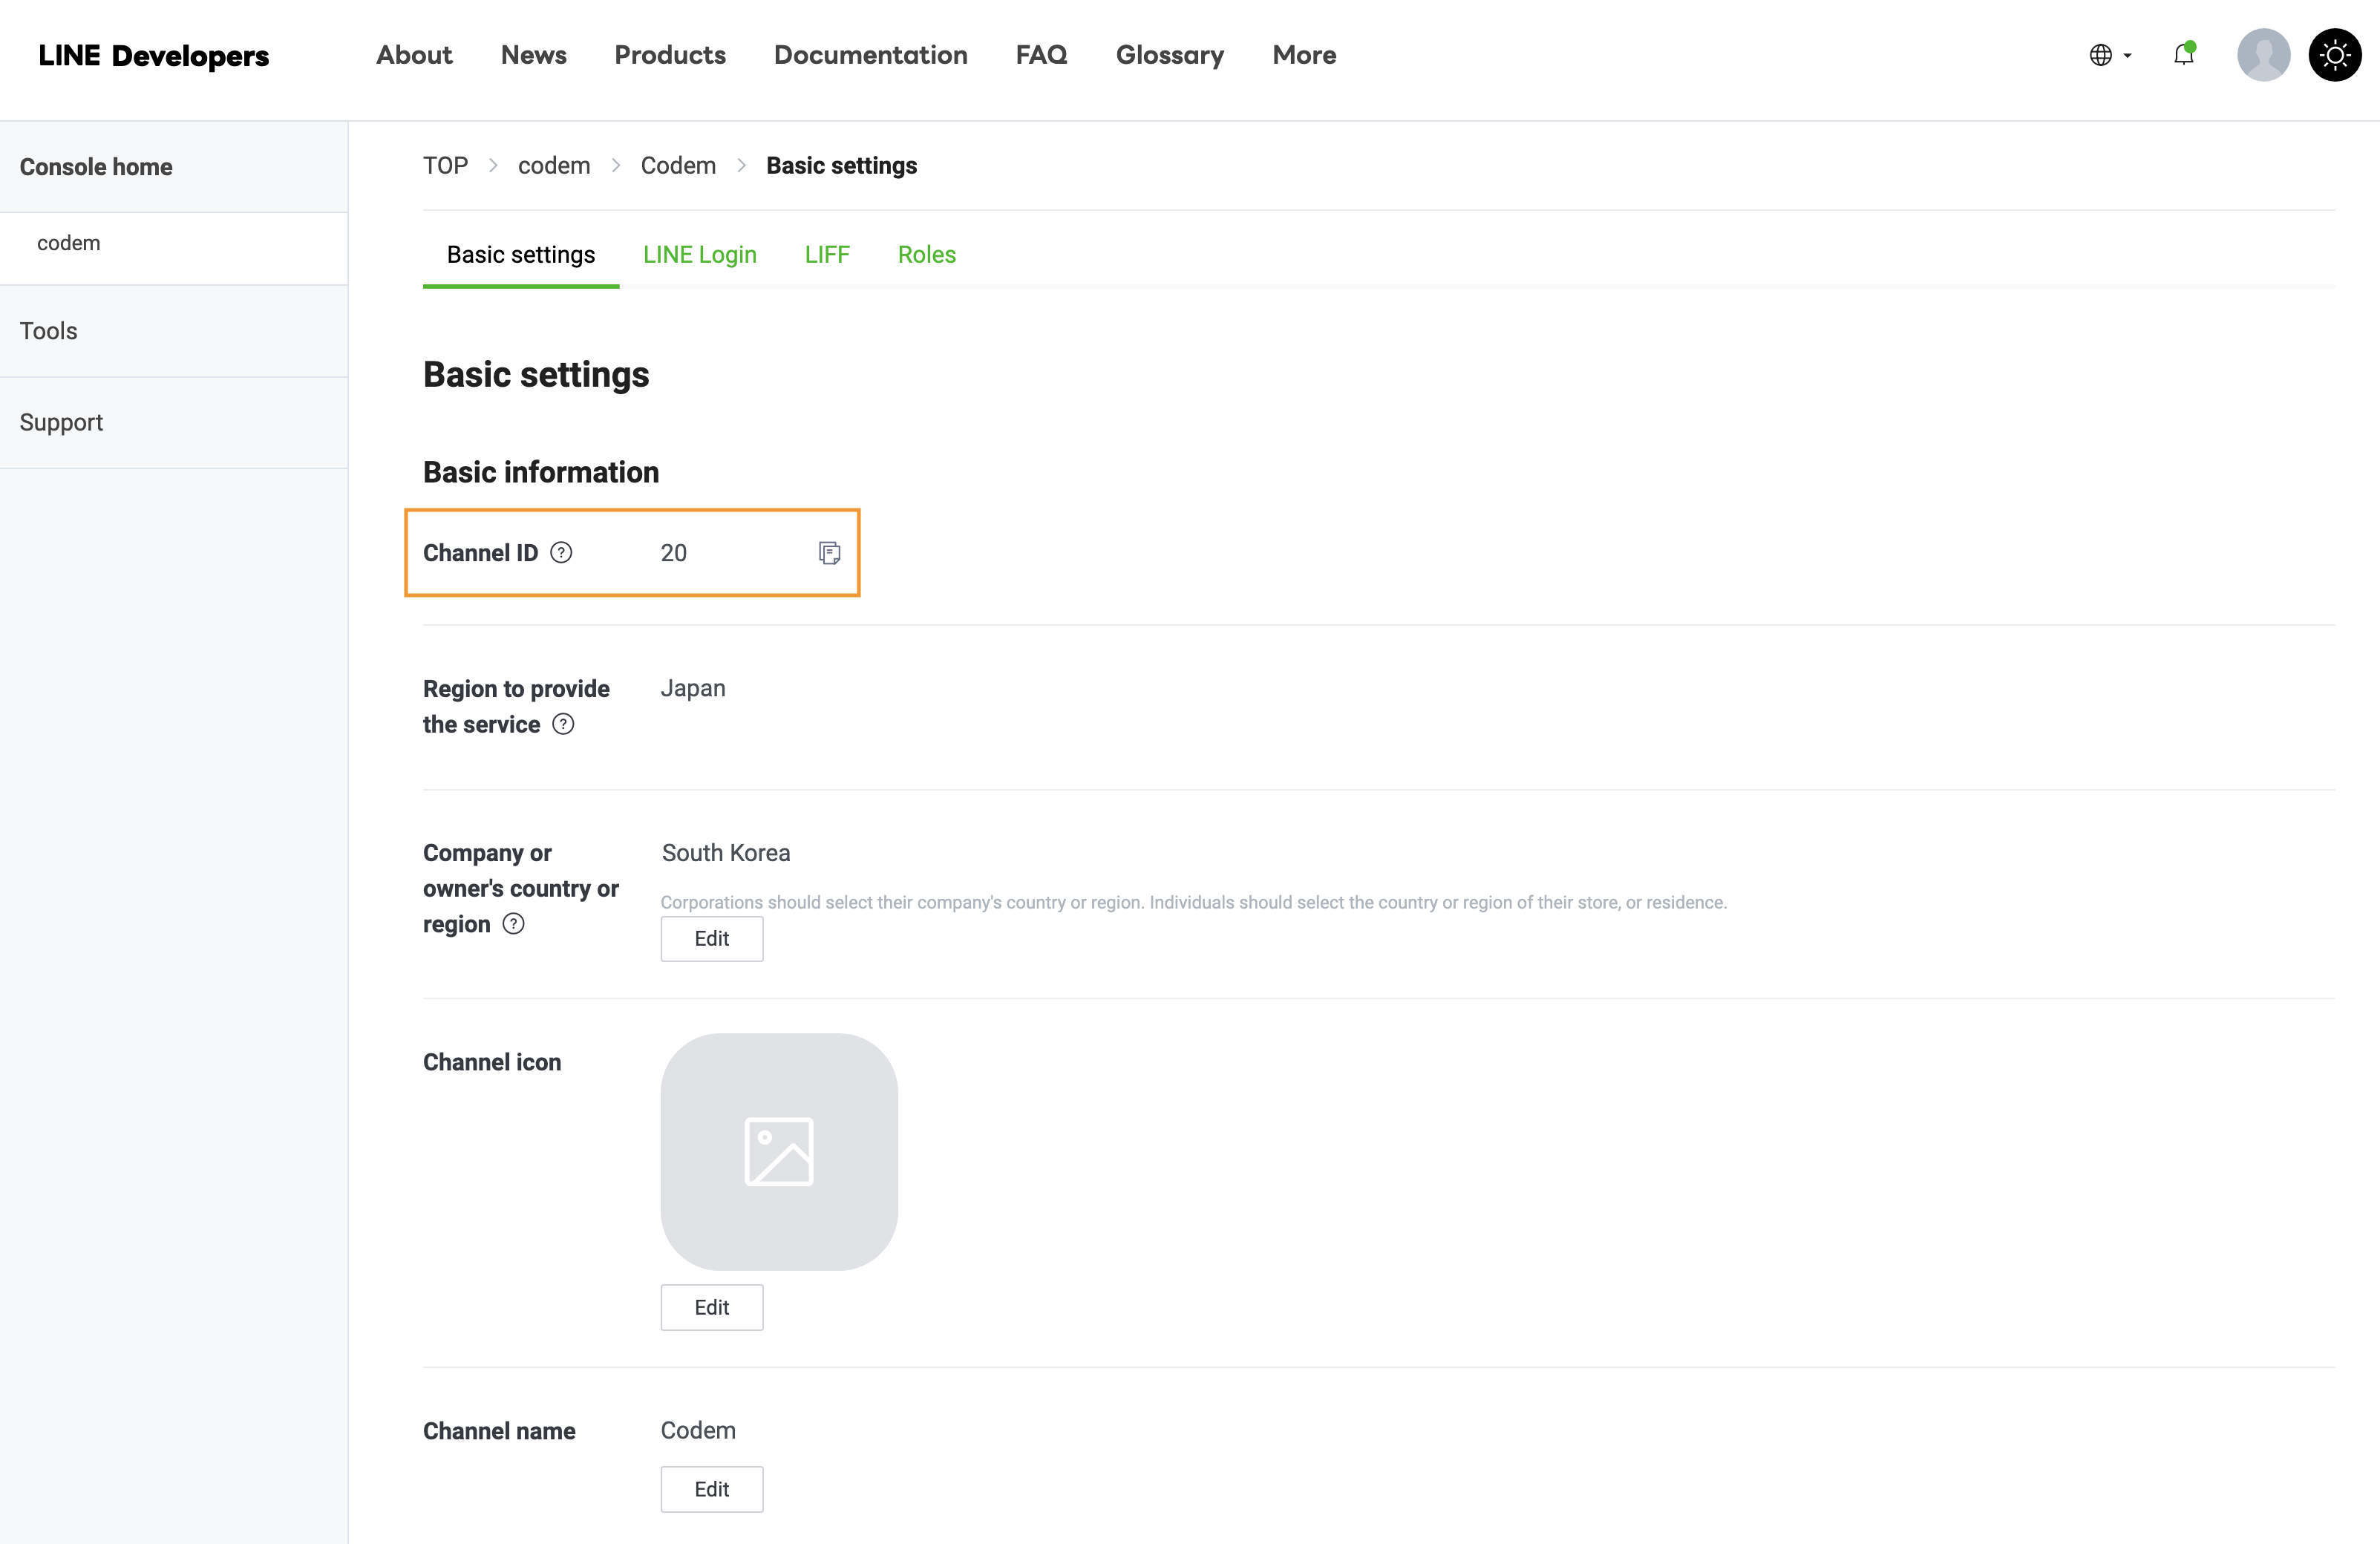Open the News page
The height and width of the screenshot is (1544, 2380).
pos(534,55)
